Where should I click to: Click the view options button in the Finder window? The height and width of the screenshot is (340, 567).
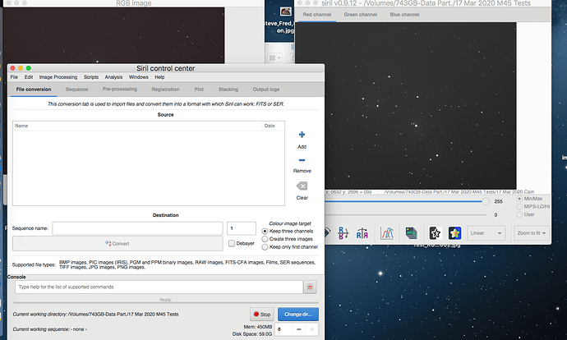[274, 57]
